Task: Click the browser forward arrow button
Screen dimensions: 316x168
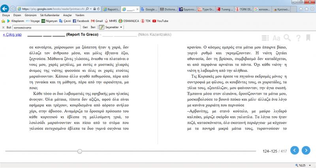Action: coord(13,9)
